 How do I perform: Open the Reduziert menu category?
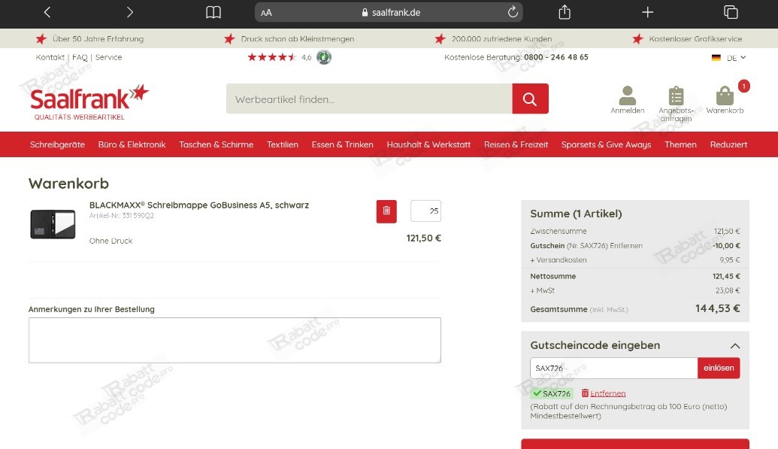point(728,144)
